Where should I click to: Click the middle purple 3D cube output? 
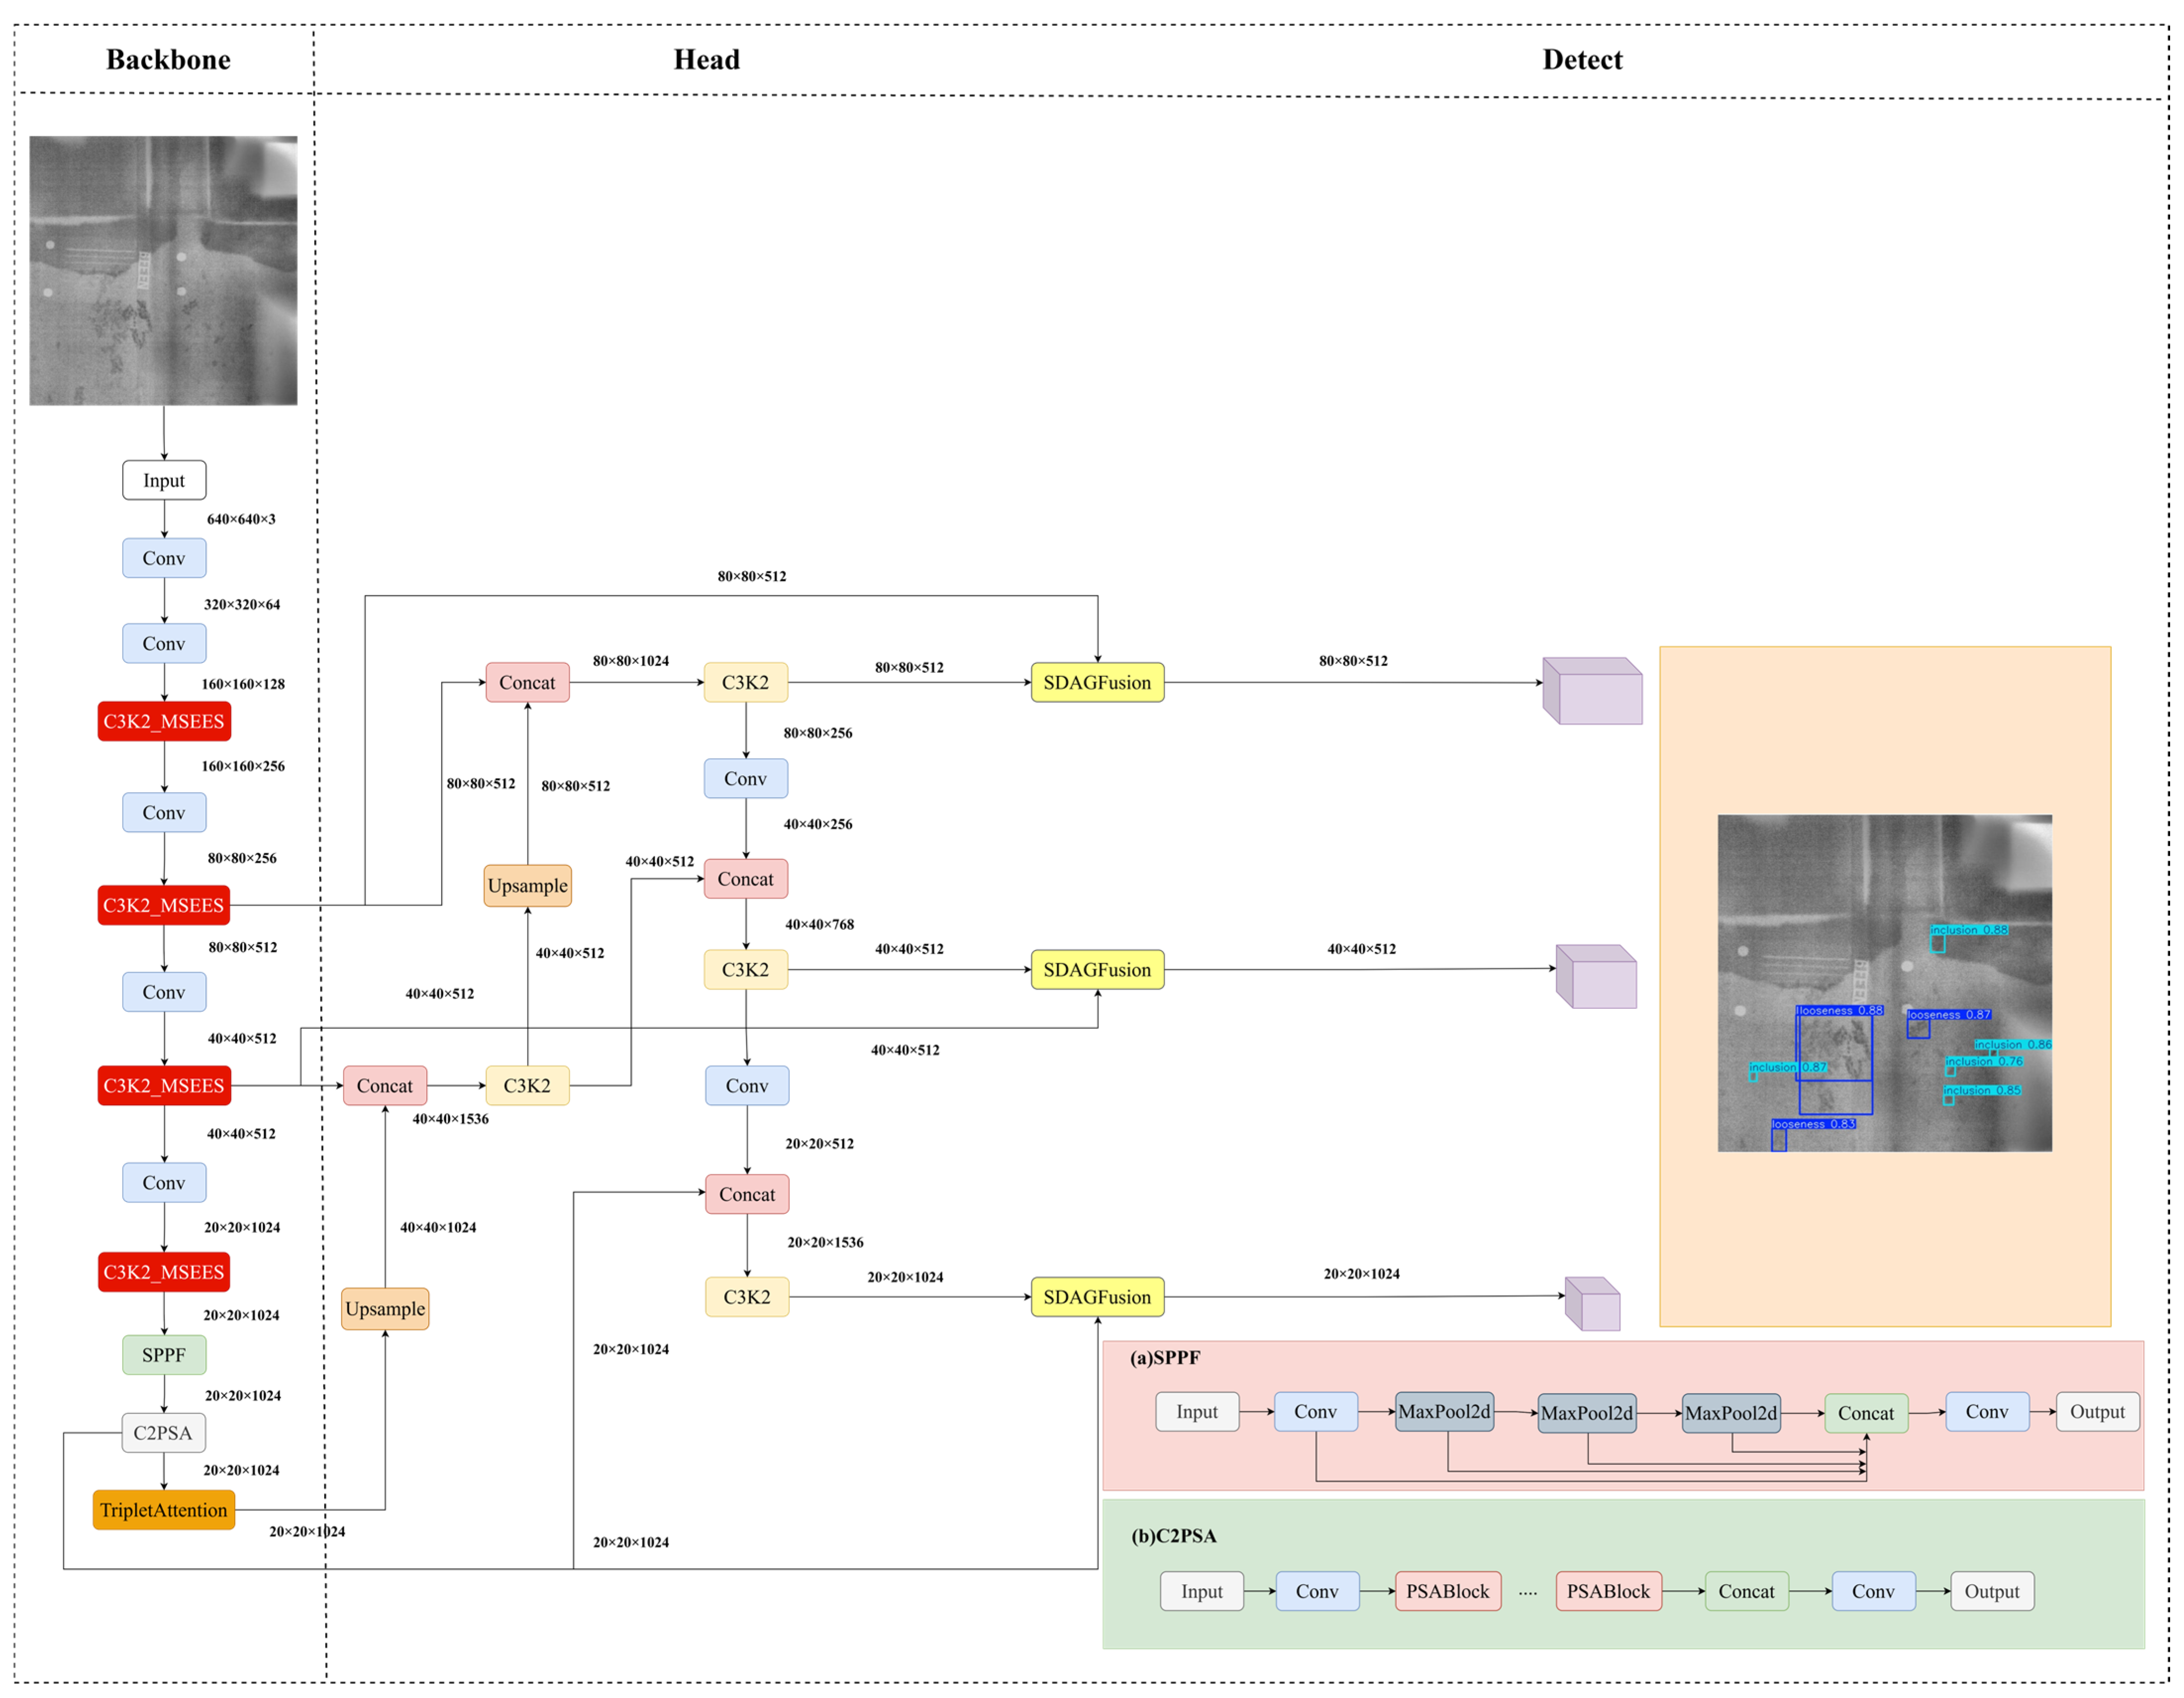[1597, 977]
